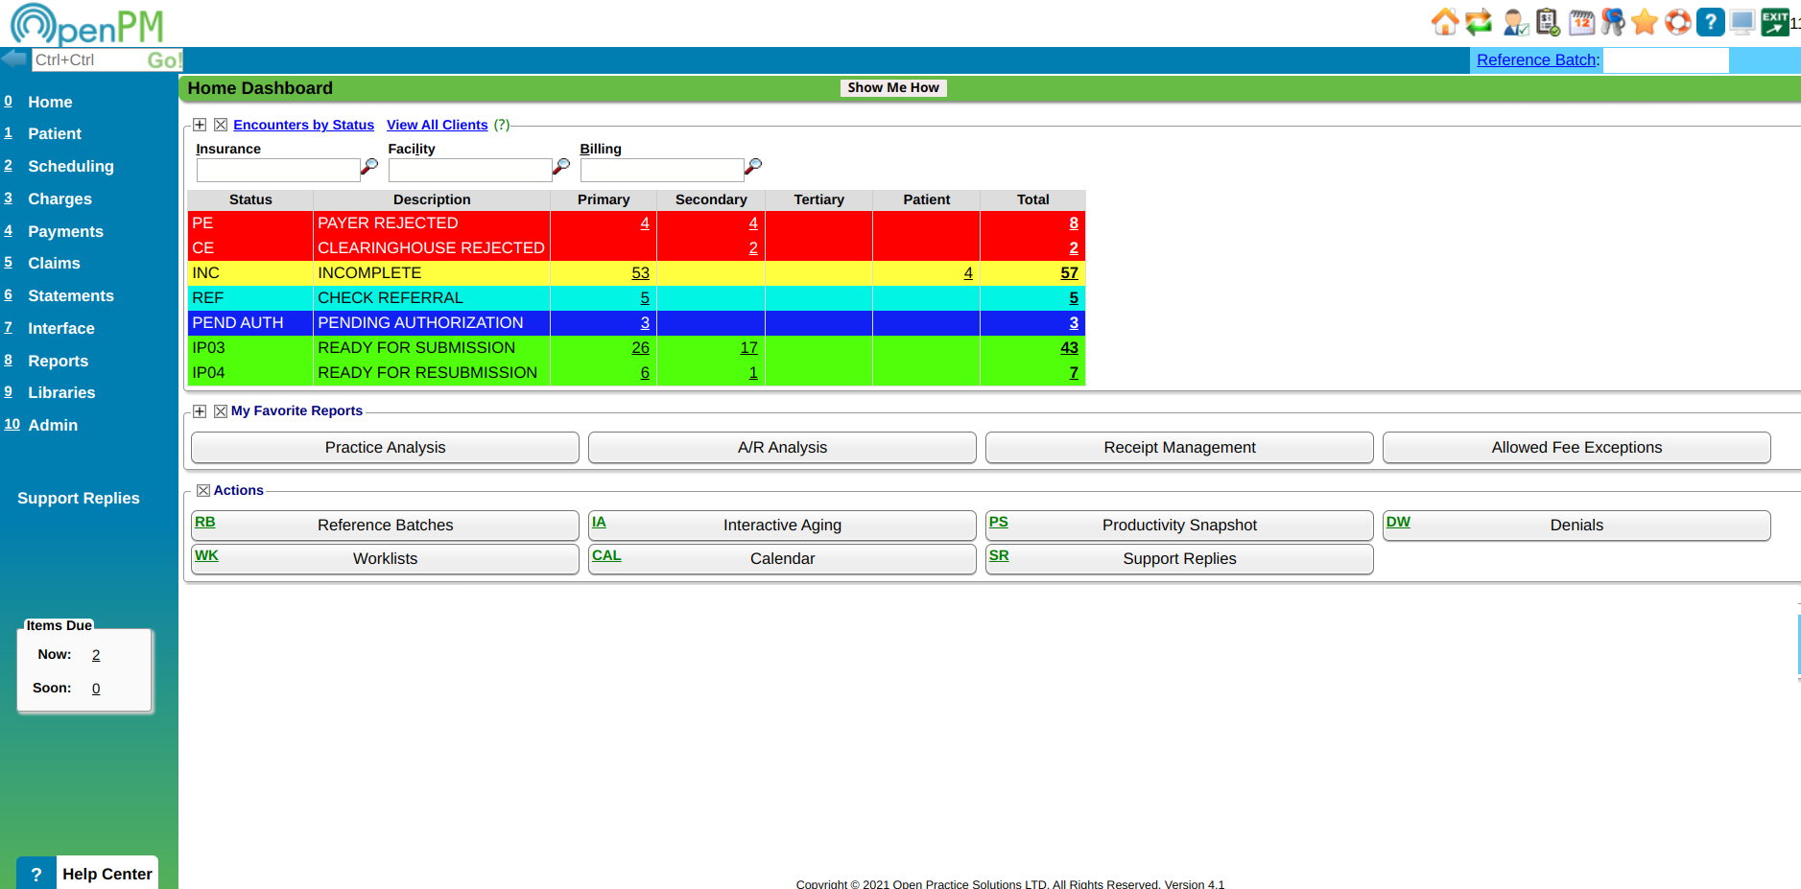The width and height of the screenshot is (1801, 889).
Task: Click the Denials action button
Action: pos(1576,525)
